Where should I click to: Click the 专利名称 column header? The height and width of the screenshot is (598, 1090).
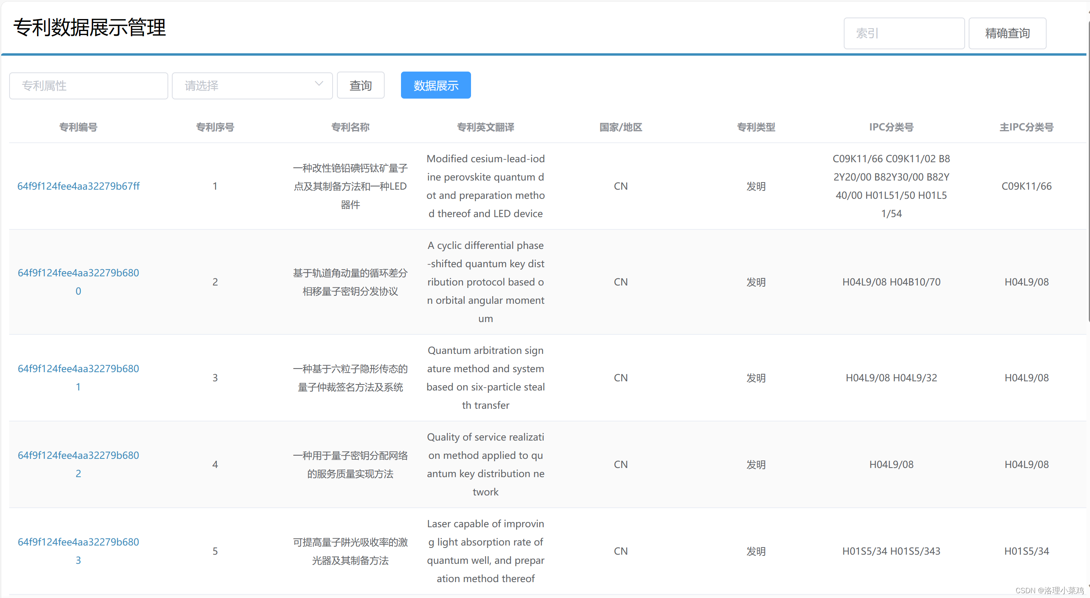[350, 127]
